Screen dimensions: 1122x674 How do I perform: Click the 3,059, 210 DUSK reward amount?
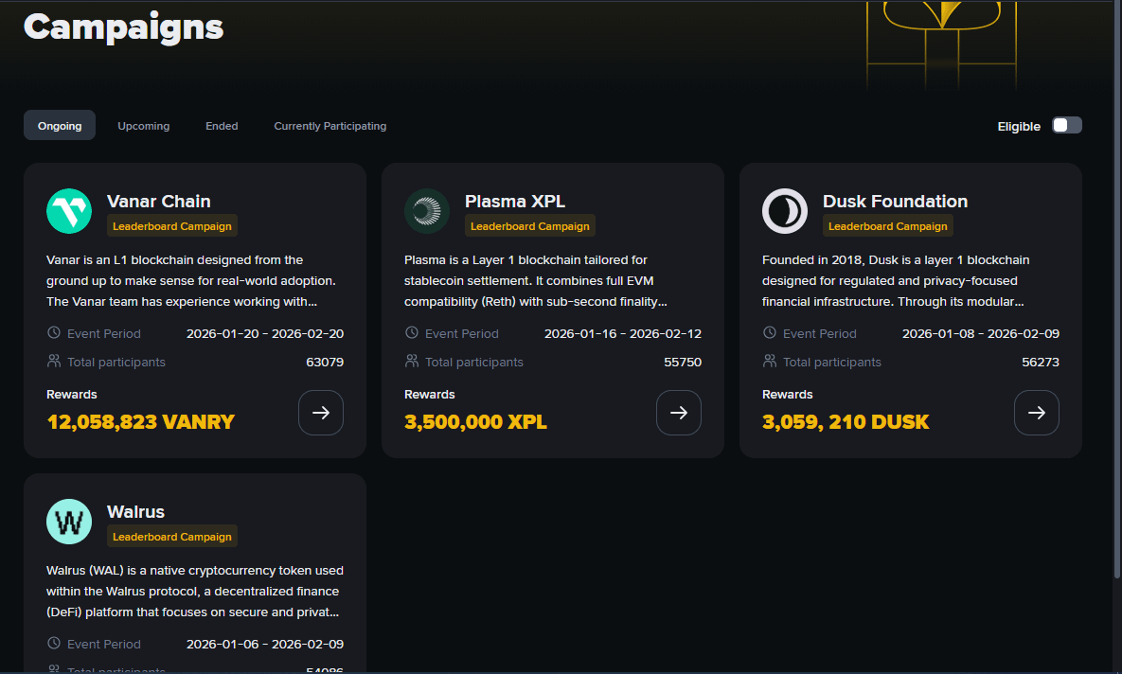(x=846, y=422)
